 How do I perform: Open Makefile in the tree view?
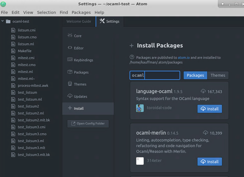25,51
